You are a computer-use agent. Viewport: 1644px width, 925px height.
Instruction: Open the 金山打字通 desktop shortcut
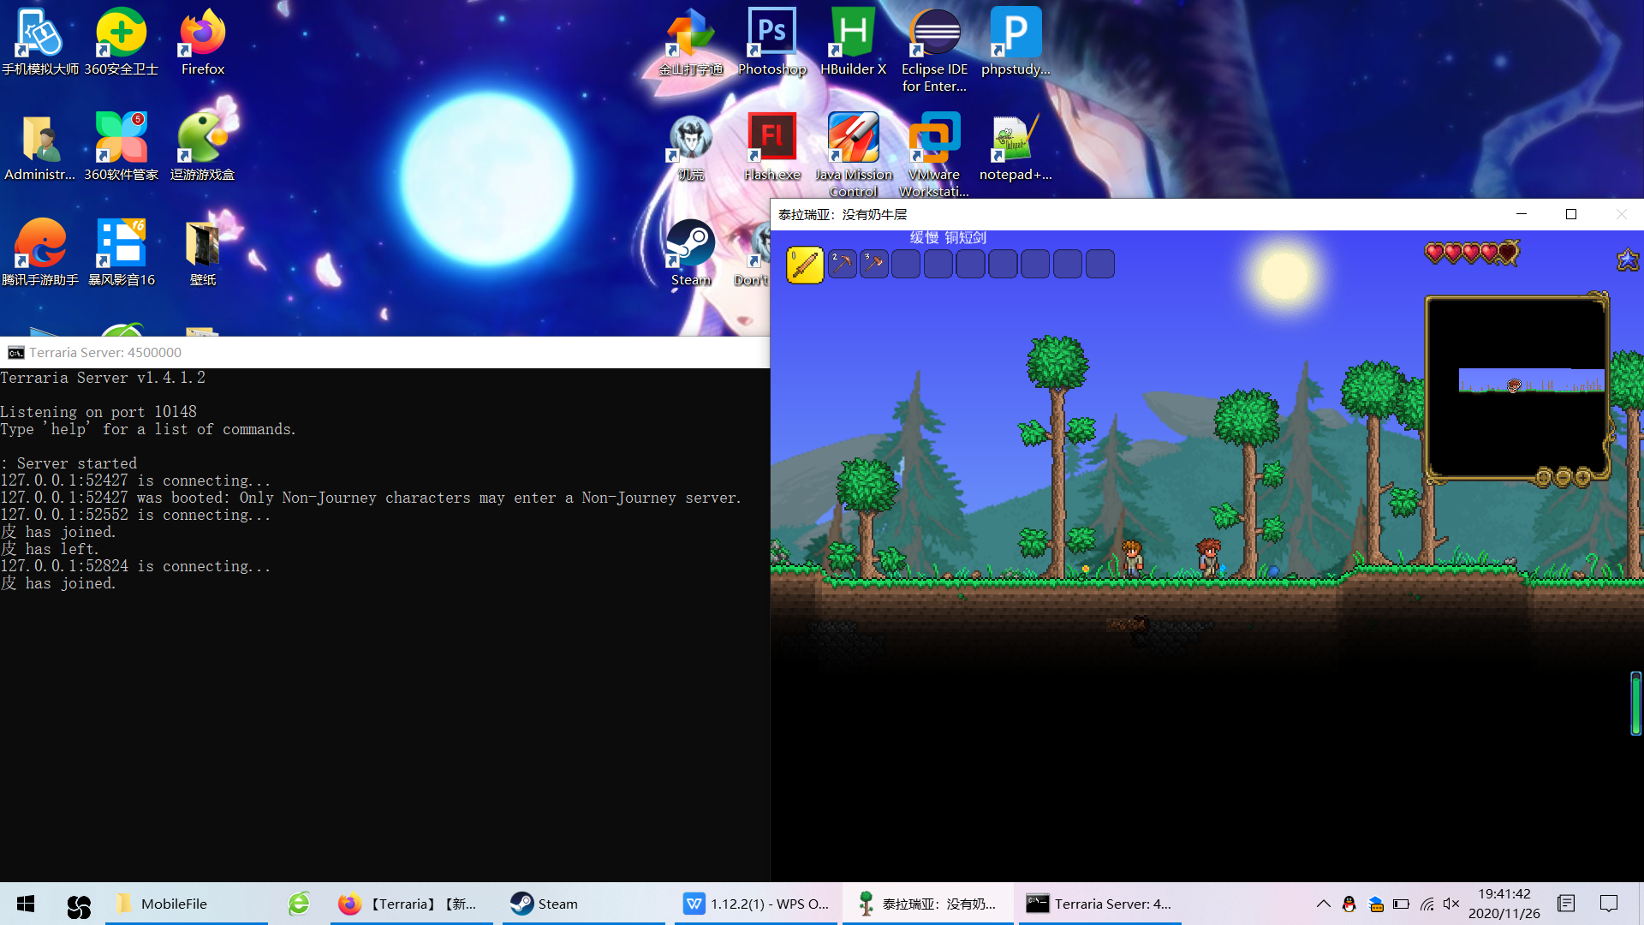point(690,41)
